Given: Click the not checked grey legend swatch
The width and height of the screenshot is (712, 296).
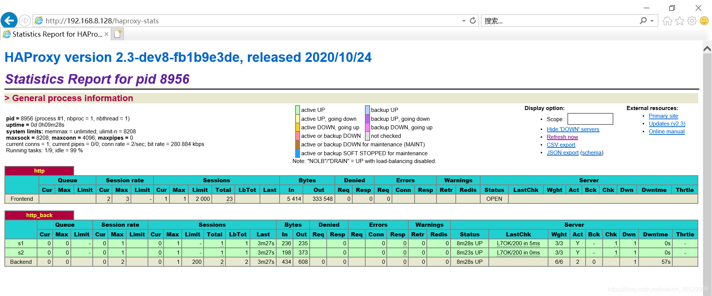Looking at the screenshot, I should (x=367, y=136).
